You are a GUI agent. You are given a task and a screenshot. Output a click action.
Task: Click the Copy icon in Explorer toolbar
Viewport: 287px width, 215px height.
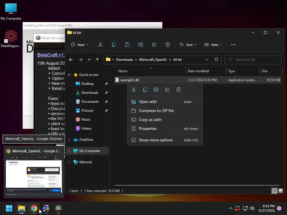[114, 45]
